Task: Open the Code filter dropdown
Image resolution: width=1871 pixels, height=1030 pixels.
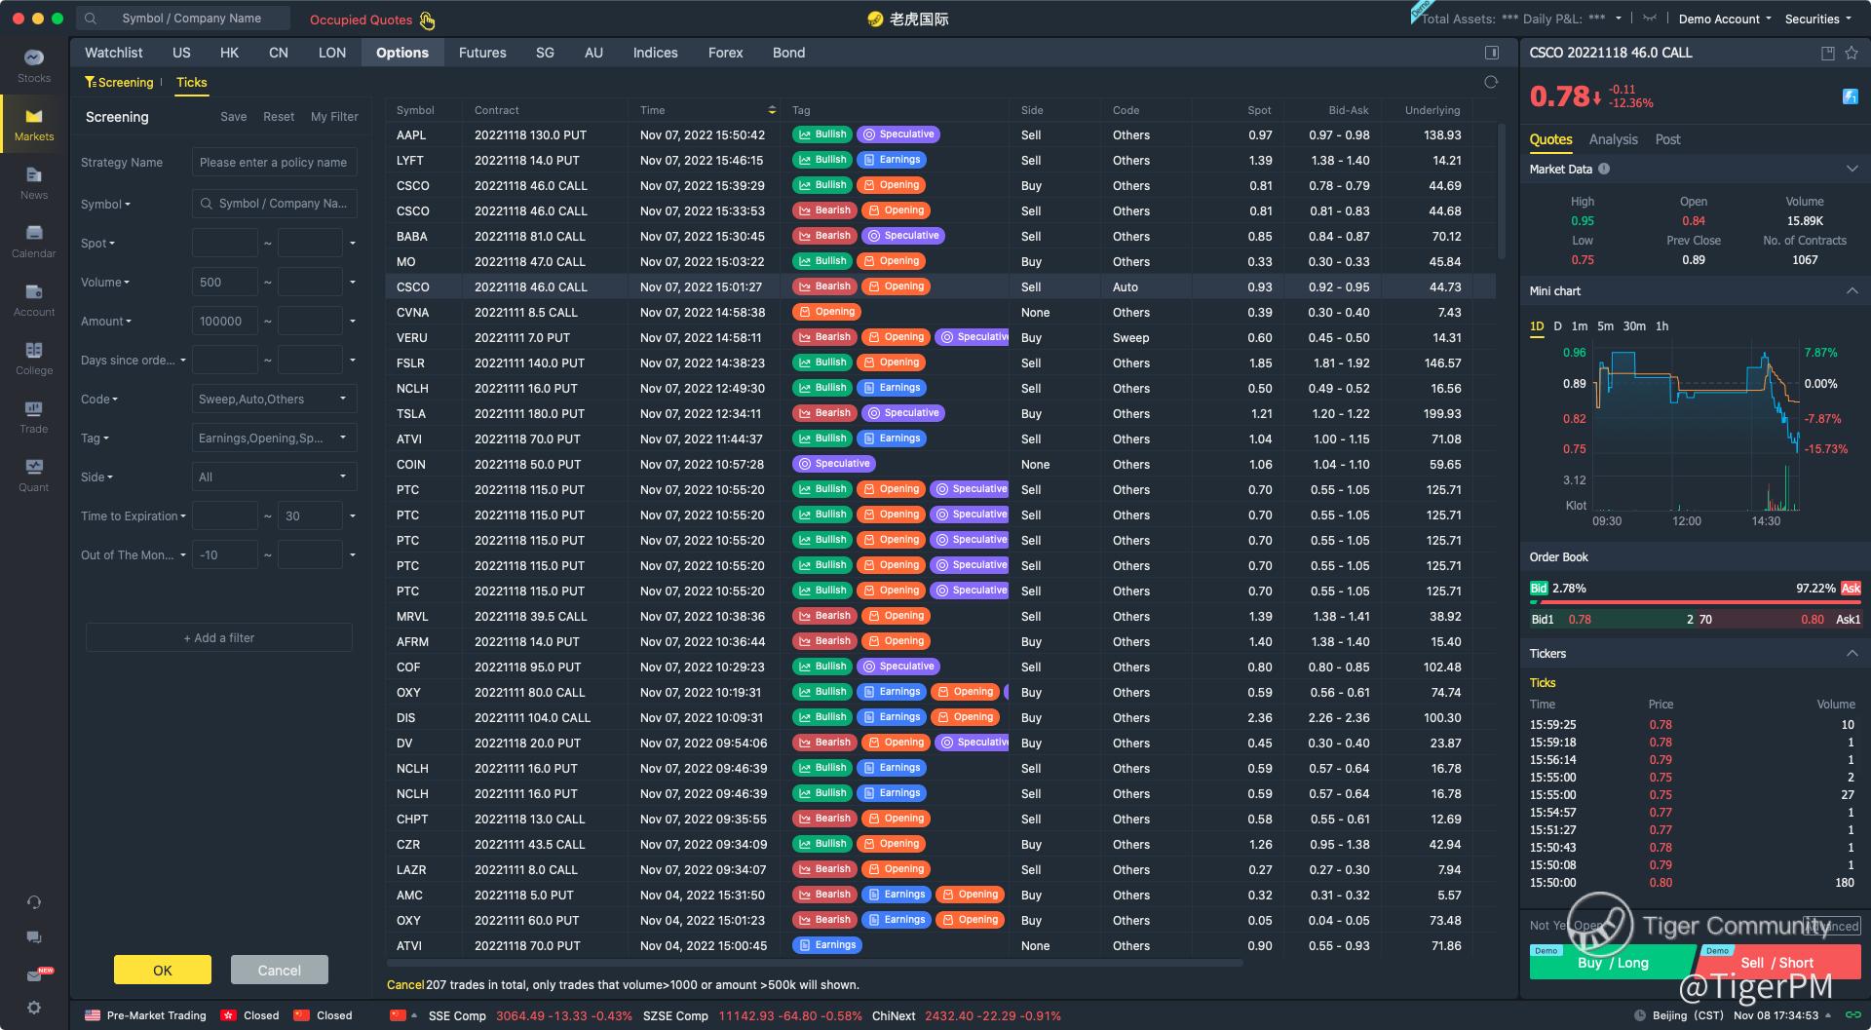Action: (x=274, y=399)
